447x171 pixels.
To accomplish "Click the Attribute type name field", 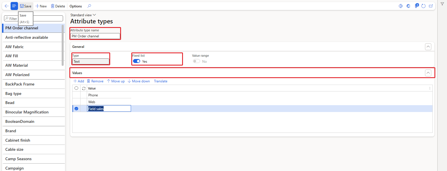I will (95, 36).
